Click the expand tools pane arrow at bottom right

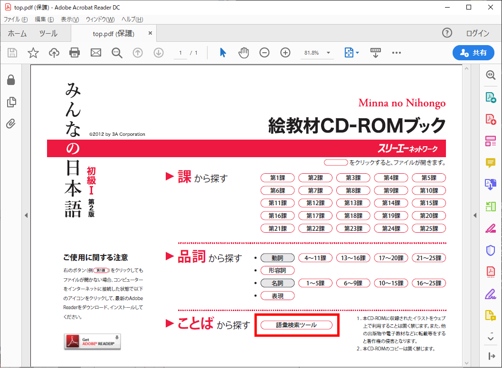492,356
